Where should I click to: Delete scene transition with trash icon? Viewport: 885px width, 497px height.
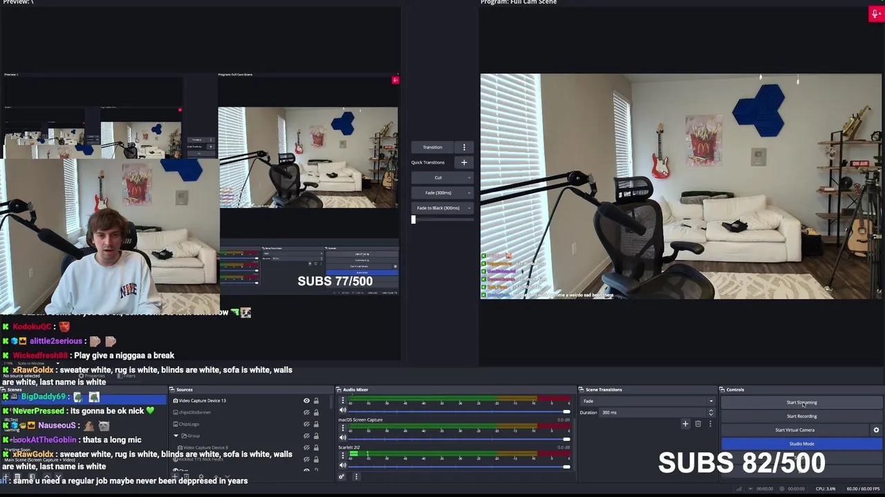tap(698, 424)
